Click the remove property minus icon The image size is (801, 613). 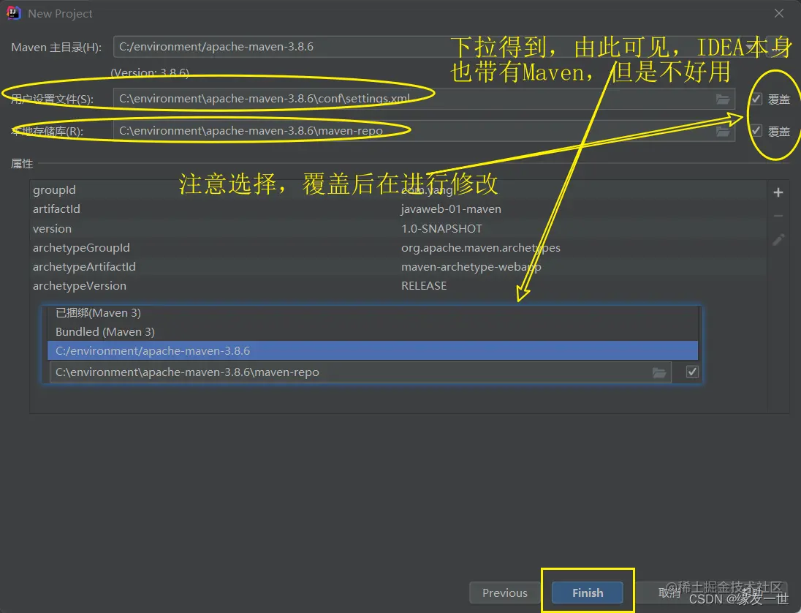coord(778,215)
